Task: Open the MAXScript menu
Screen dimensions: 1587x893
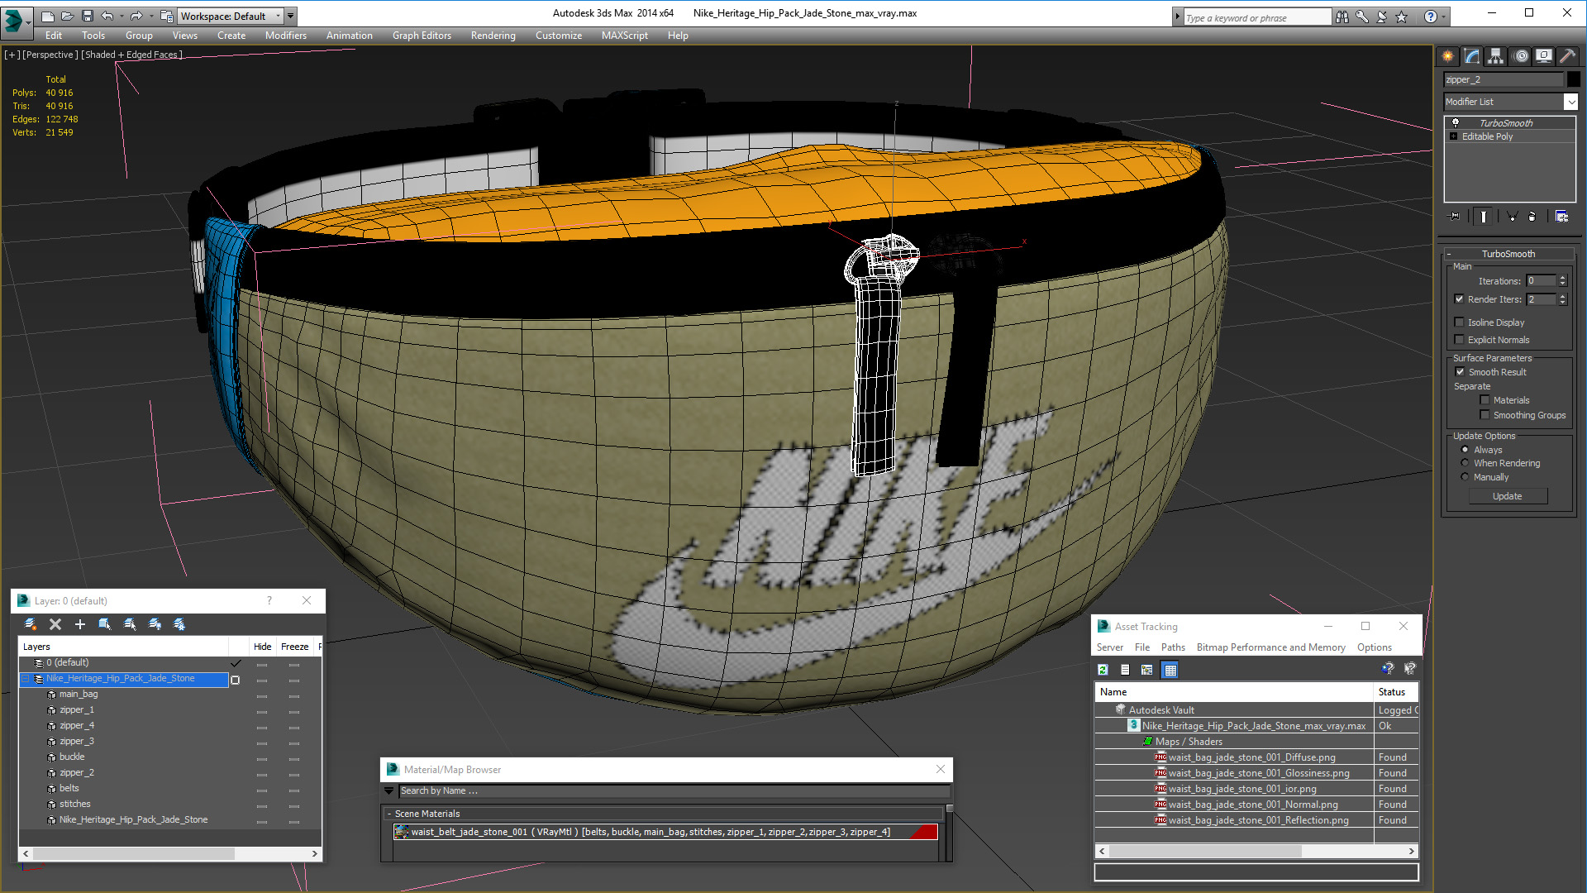Action: pyautogui.click(x=624, y=36)
